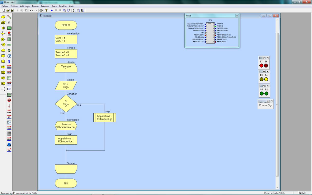Open the dropdown on the switch panel
312x195 pixels.
(x=268, y=100)
